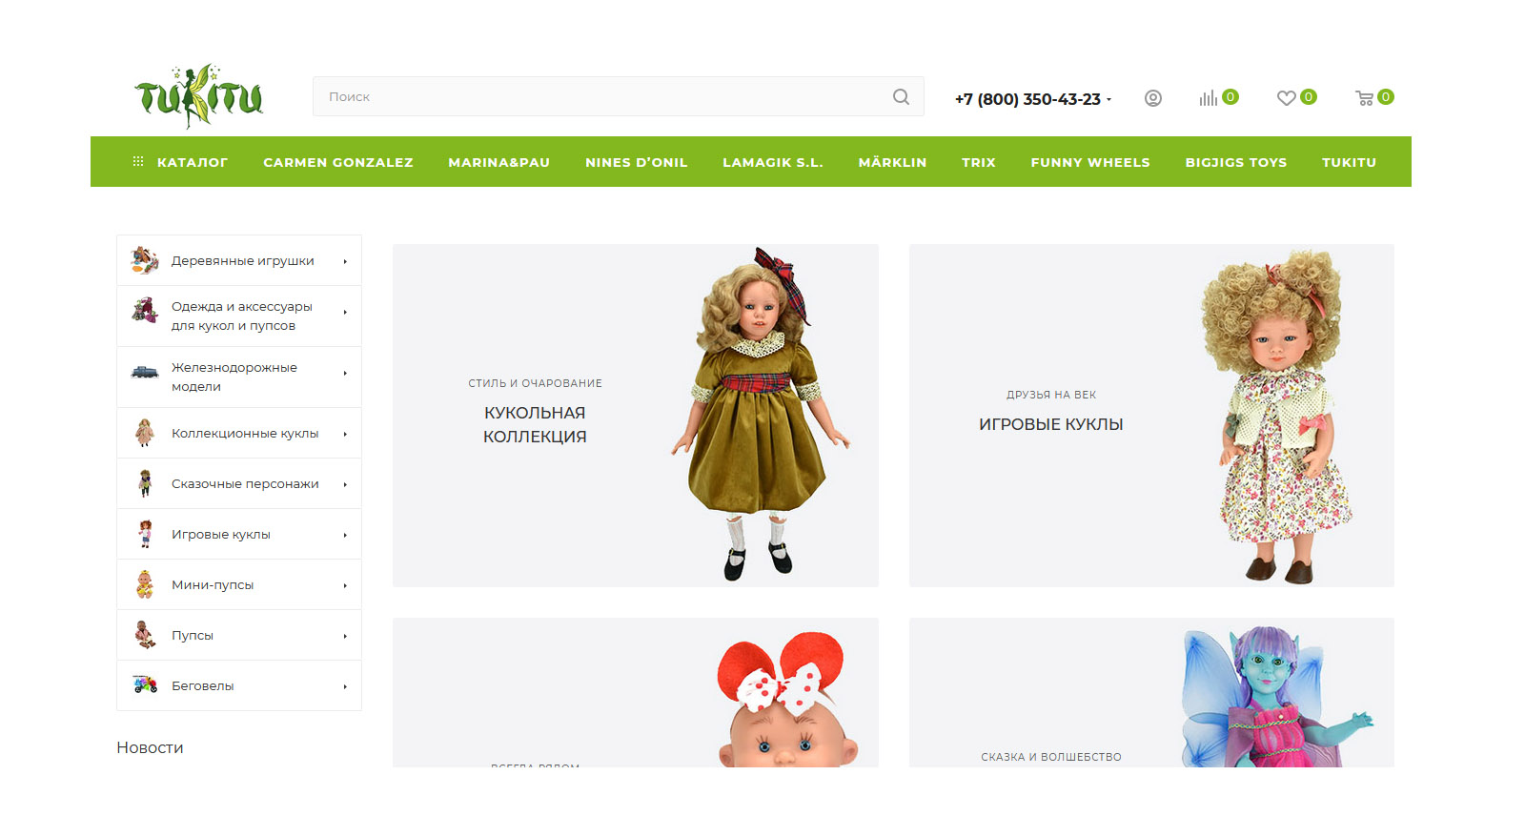Click the Tukitu logo
The height and width of the screenshot is (816, 1525).
199,96
